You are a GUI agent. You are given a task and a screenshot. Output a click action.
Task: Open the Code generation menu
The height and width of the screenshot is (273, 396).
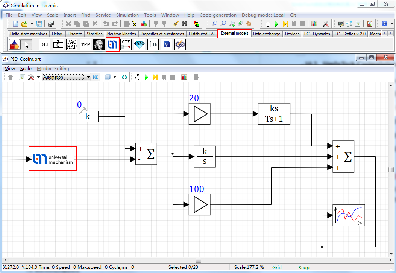coord(218,15)
